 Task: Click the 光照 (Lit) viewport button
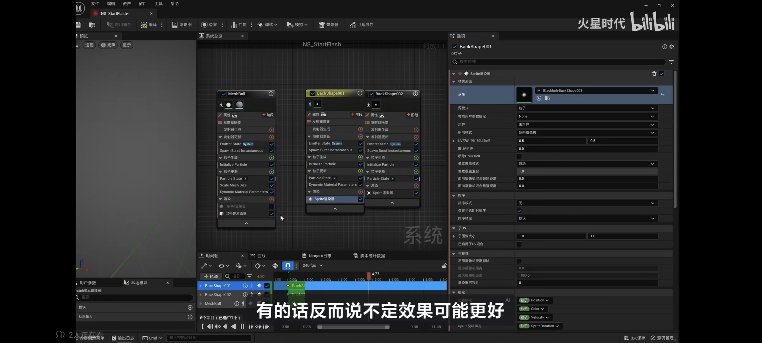108,45
